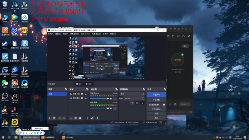Open Mic/Aux channel options three-dot menu
This screenshot has height=140, width=249.
115,99
